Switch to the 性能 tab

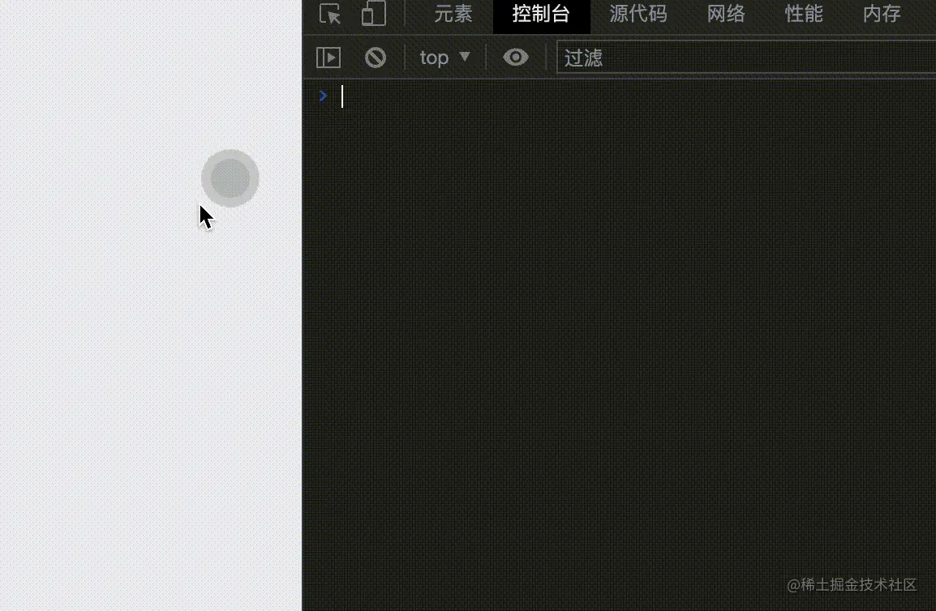coord(804,15)
